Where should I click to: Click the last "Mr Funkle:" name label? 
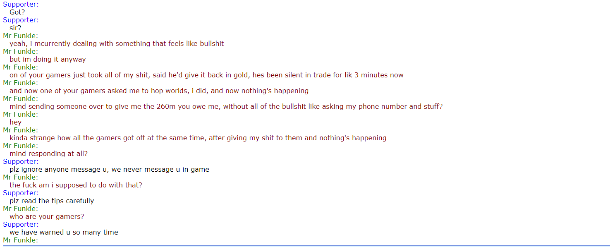20,240
